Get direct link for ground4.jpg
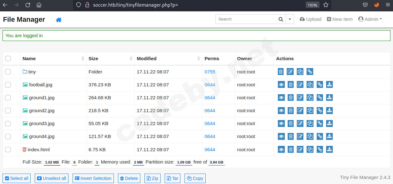 tap(320, 136)
